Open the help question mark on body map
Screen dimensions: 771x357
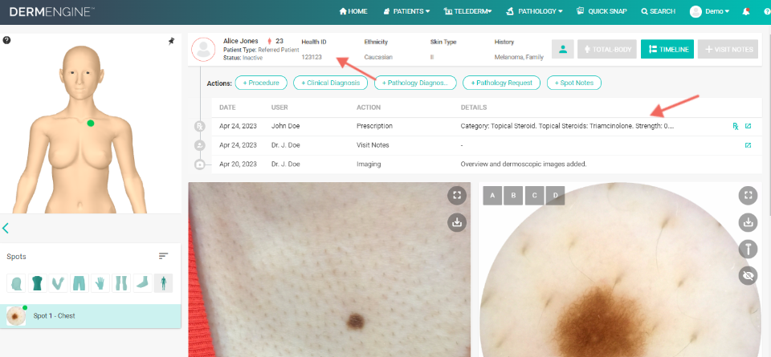pyautogui.click(x=6, y=40)
